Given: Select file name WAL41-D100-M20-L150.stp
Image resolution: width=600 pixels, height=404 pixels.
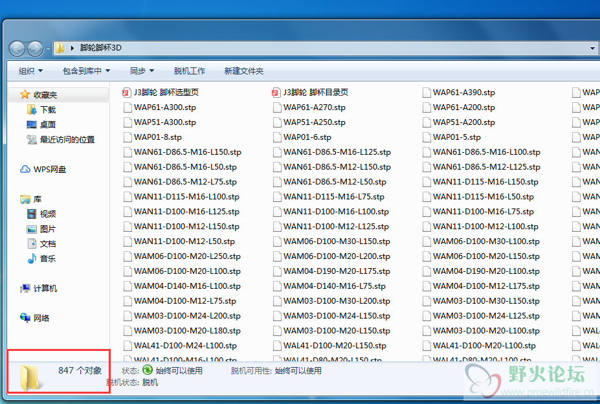Looking at the screenshot, I should tap(335, 346).
